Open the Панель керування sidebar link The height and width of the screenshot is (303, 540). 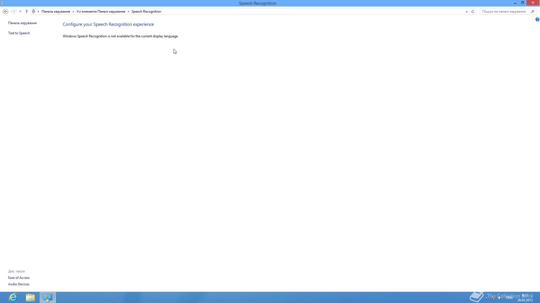coord(22,23)
